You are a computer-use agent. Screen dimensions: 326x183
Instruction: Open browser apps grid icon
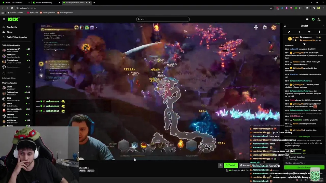click(3, 13)
